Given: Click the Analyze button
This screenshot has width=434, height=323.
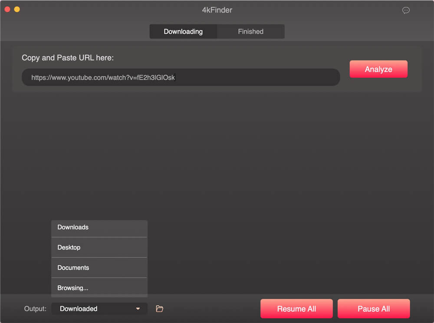Looking at the screenshot, I should tap(378, 69).
